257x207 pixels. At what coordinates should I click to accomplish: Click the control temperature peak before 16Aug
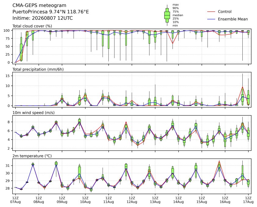(219, 162)
